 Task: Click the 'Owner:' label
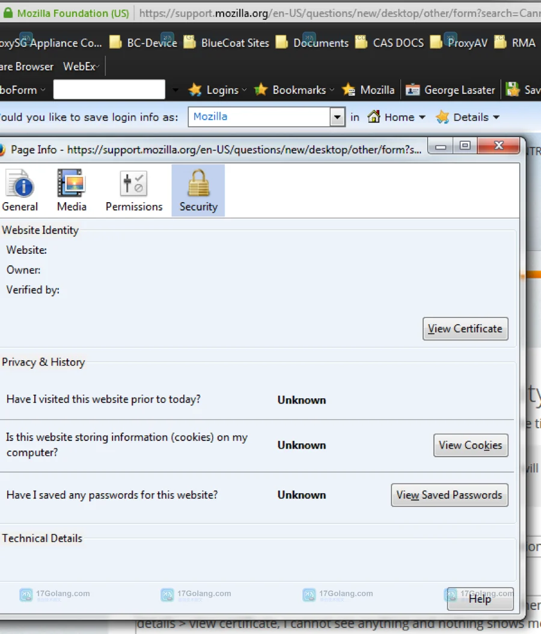[x=23, y=270]
